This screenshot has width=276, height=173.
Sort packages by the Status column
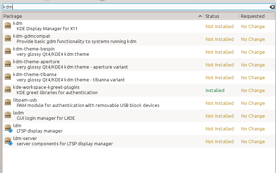point(220,16)
